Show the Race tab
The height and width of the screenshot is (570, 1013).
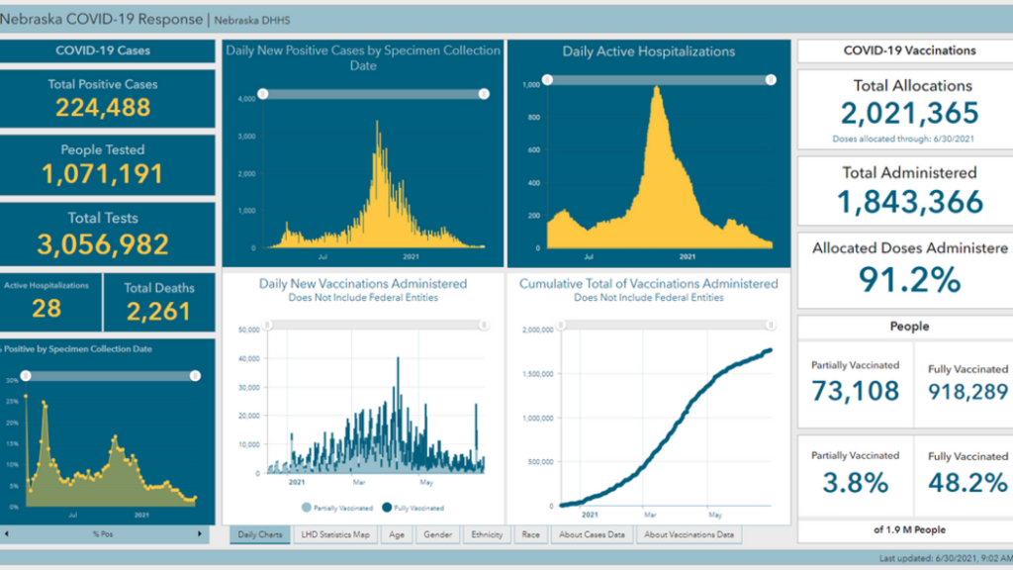531,534
